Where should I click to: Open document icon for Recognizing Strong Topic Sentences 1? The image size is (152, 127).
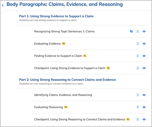click(138, 31)
